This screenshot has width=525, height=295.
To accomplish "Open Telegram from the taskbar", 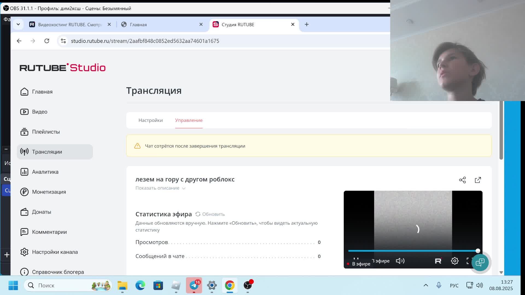I will (x=194, y=285).
